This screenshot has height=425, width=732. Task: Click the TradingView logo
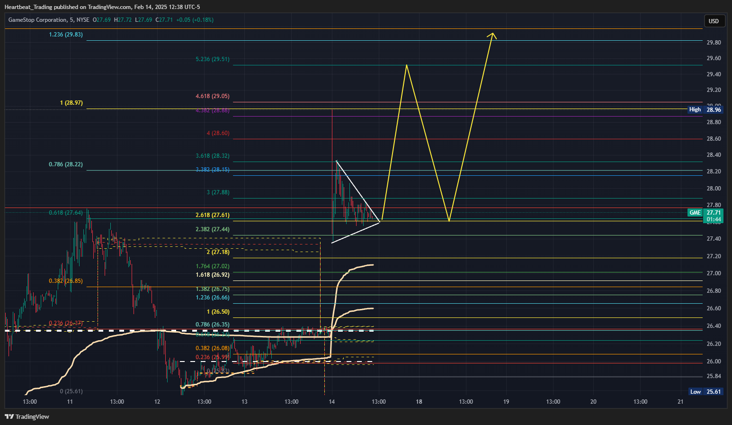[x=27, y=416]
